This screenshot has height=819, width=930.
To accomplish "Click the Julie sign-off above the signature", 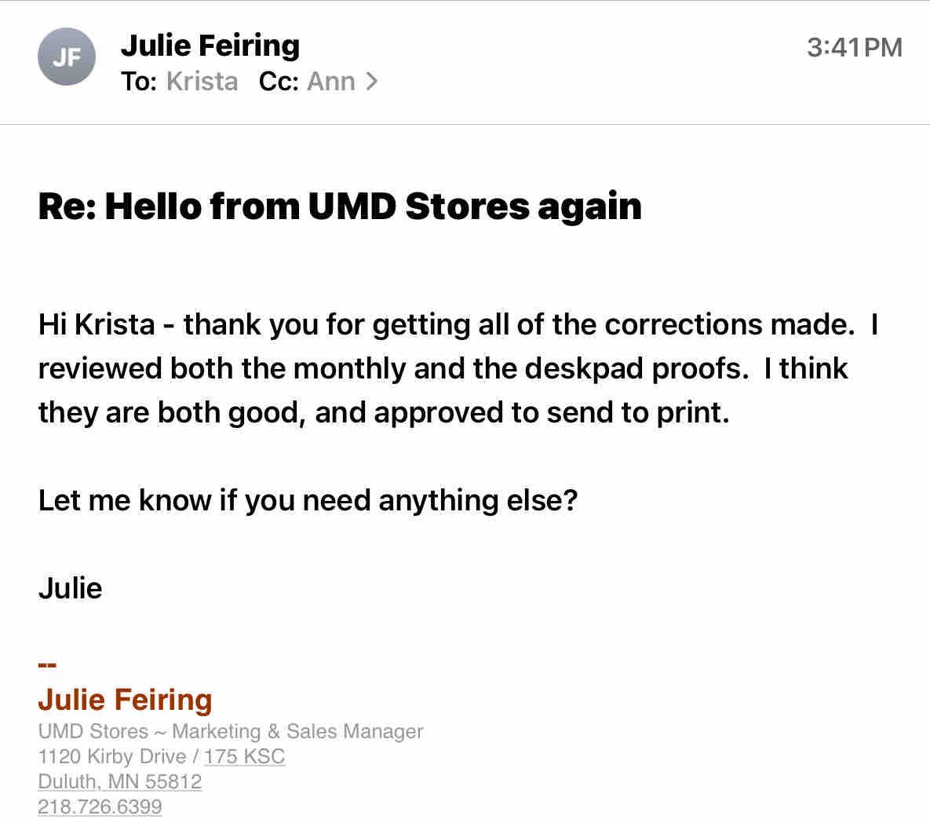I will pyautogui.click(x=70, y=587).
